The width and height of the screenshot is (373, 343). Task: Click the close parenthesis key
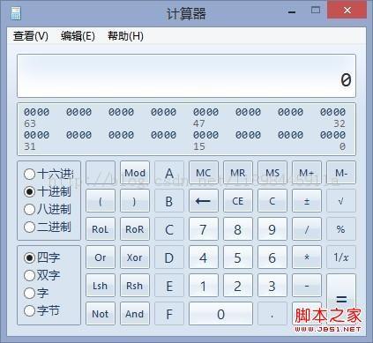[135, 201]
